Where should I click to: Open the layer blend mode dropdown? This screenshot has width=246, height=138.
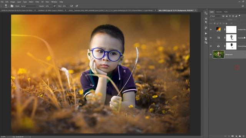[218, 20]
